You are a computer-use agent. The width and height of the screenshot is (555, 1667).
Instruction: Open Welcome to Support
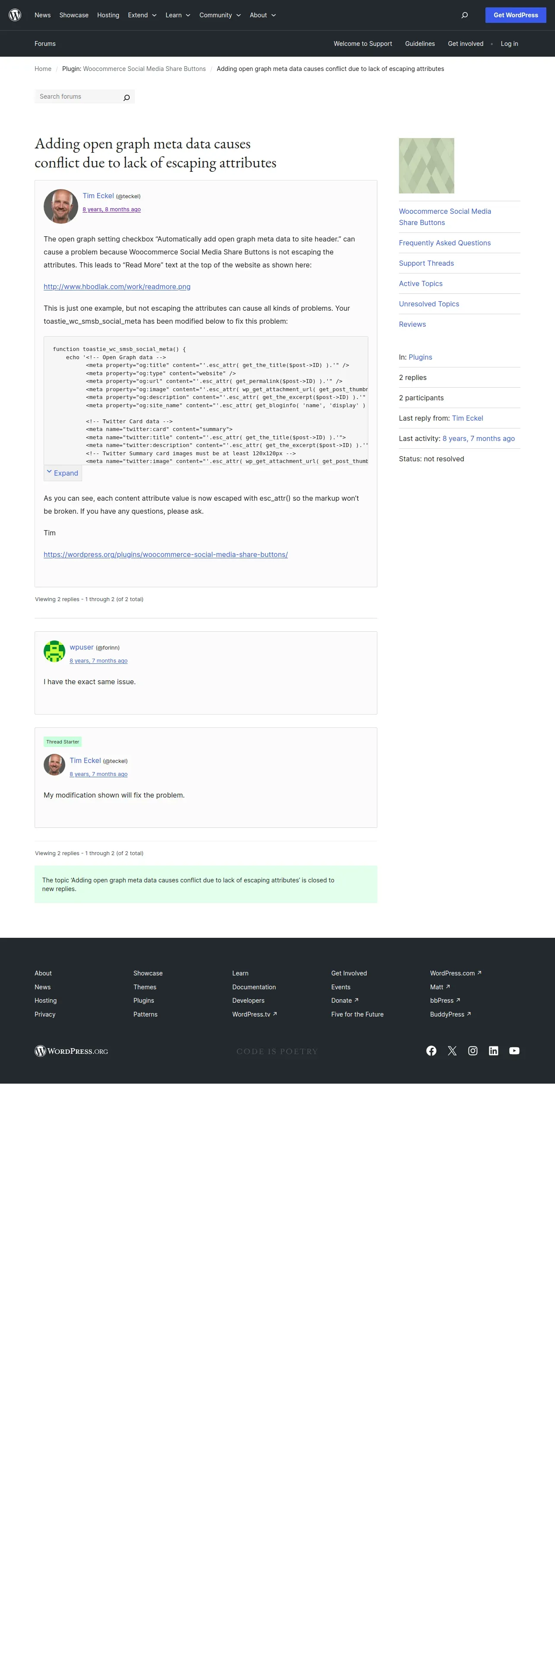pos(363,44)
